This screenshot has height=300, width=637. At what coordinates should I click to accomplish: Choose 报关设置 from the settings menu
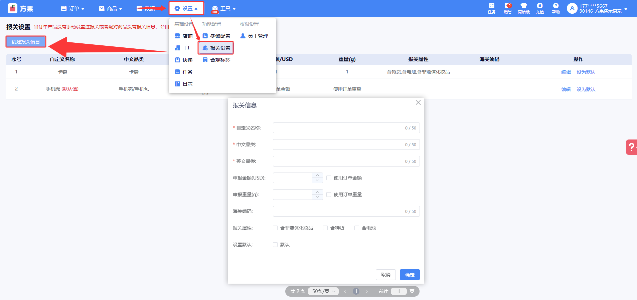216,48
